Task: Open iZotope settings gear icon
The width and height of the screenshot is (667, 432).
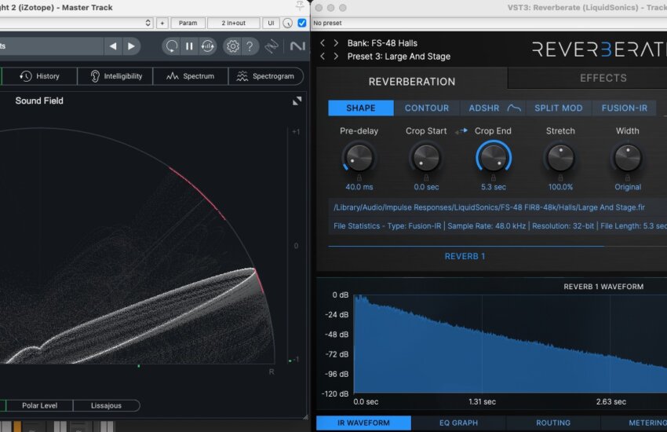Action: (x=232, y=46)
